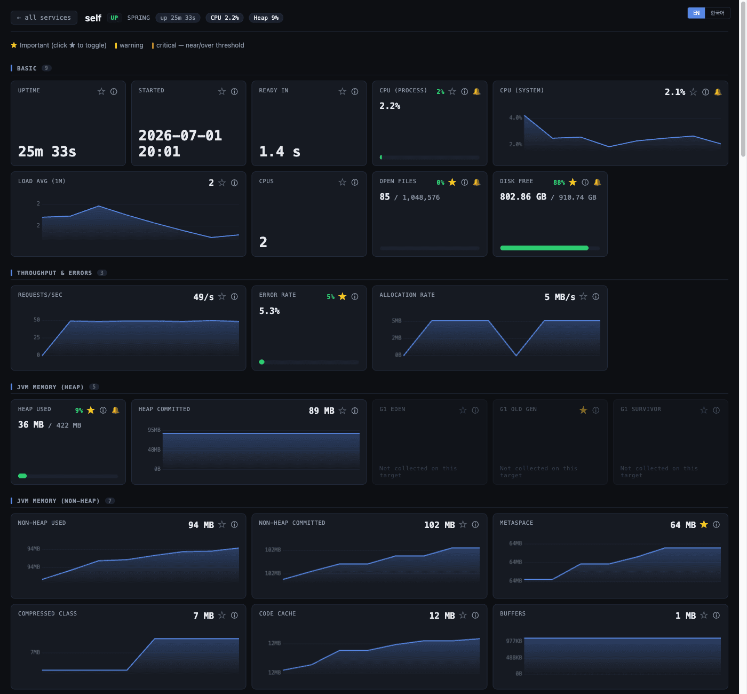The image size is (747, 694).
Task: Click the page vertical scrollbar
Action: 743,80
